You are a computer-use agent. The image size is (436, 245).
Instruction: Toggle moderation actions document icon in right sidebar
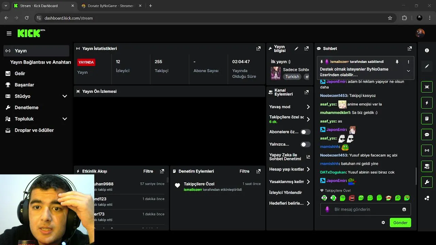tap(427, 119)
